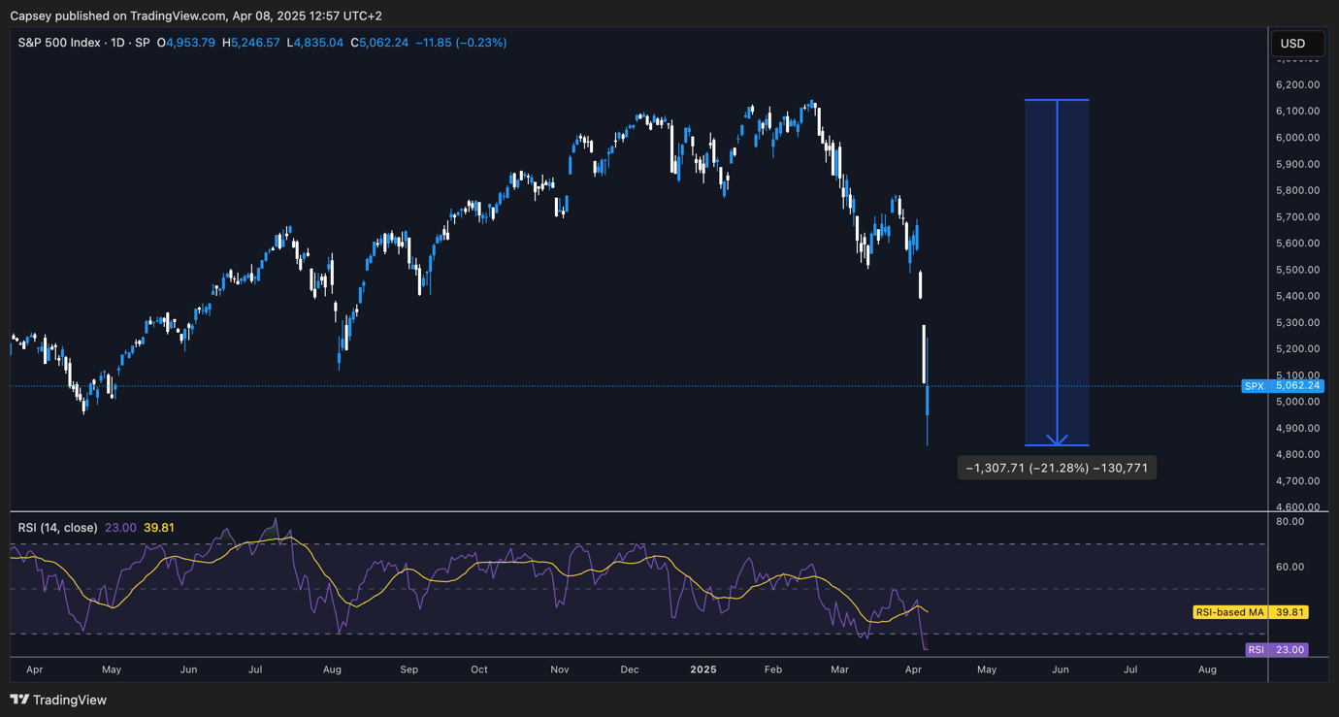Select the Dec label on time axis
Screen dimensions: 1339x717
(x=630, y=669)
